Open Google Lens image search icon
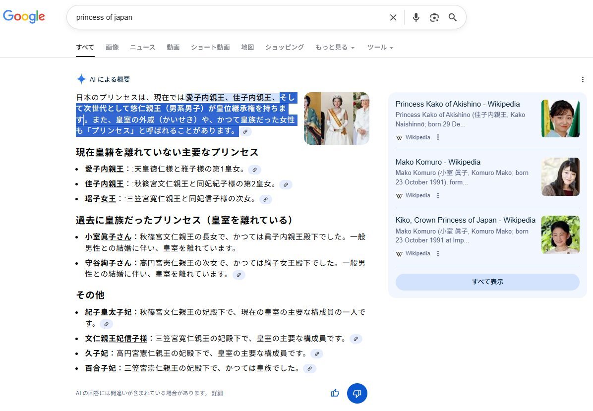This screenshot has width=593, height=411. [x=434, y=17]
